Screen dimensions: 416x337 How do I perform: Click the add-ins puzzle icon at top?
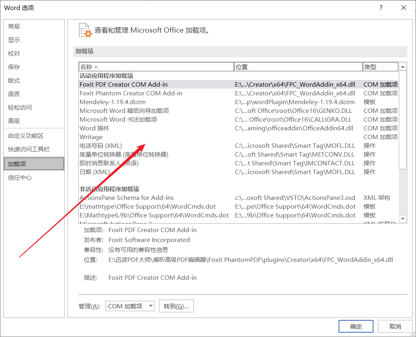[85, 29]
